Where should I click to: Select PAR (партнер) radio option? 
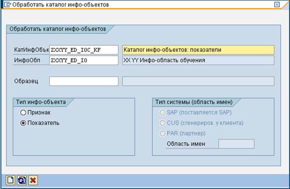(162, 134)
